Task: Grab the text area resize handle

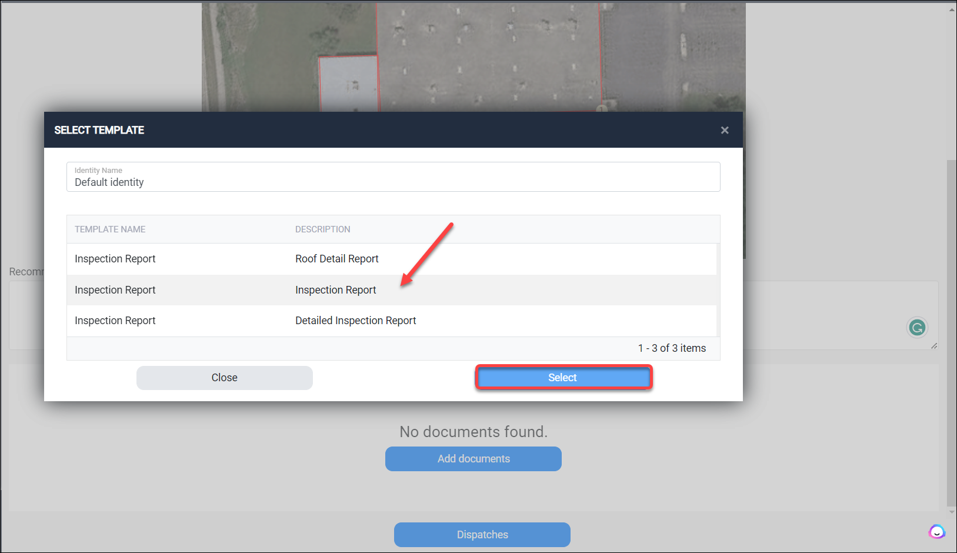Action: (x=934, y=346)
